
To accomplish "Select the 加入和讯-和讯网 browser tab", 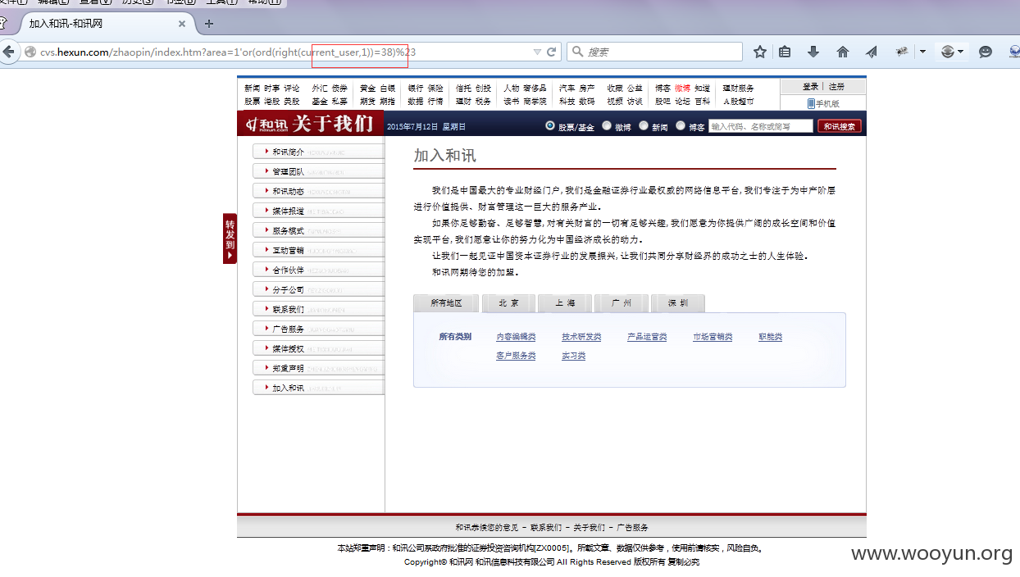I will point(108,24).
